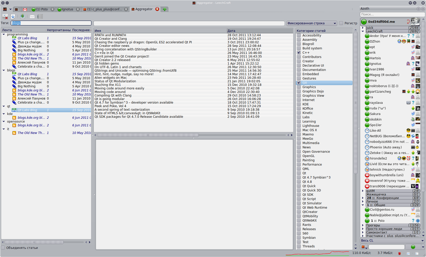This screenshot has width=426, height=257.
Task: Enable the OpenGL category checkbox
Action: (x=299, y=156)
